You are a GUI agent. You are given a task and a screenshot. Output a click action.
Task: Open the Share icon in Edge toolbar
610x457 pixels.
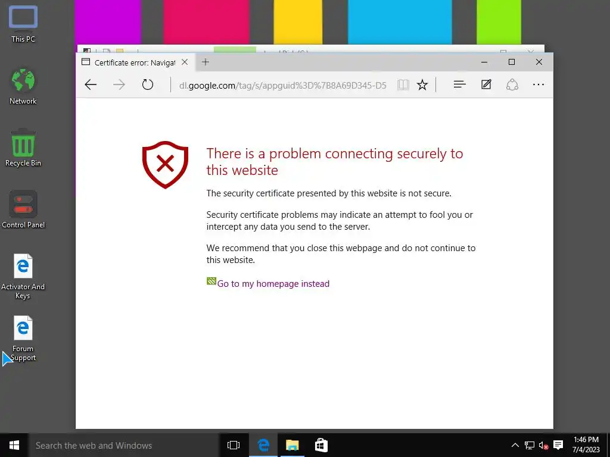tap(512, 84)
